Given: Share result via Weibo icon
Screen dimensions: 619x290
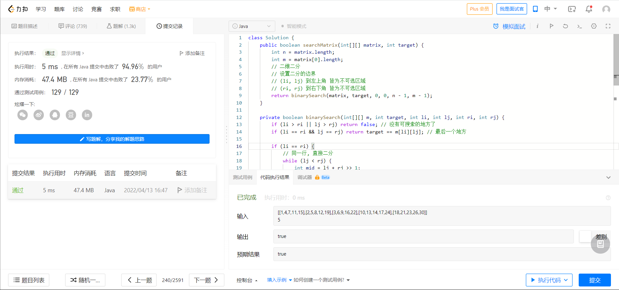Looking at the screenshot, I should (x=39, y=115).
